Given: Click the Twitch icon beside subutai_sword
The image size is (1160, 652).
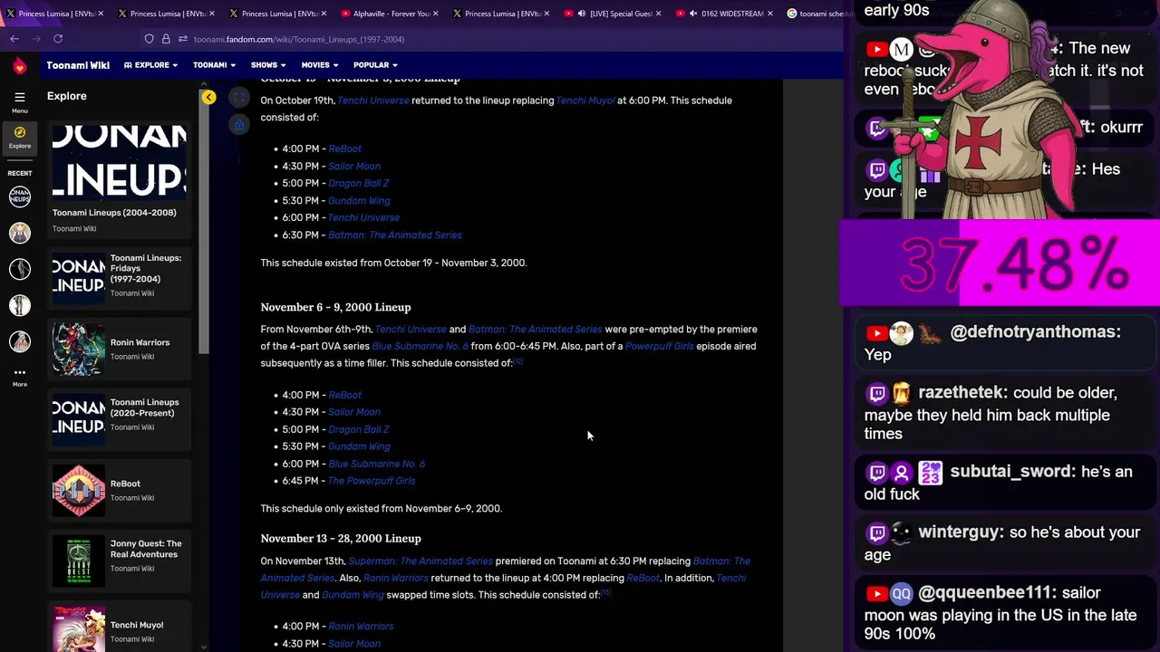Looking at the screenshot, I should click(877, 472).
